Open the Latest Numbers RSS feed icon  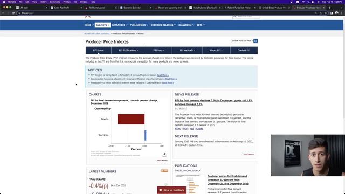(164, 171)
